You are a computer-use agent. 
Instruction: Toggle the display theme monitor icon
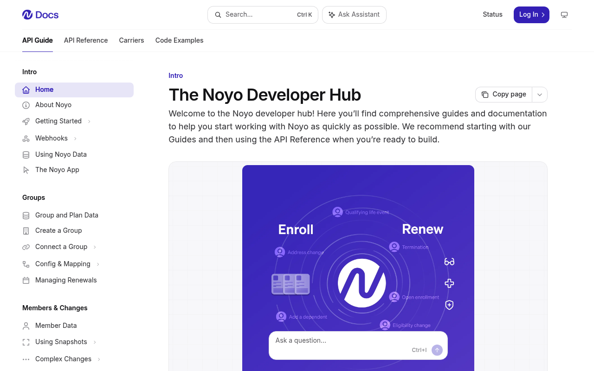(x=564, y=15)
